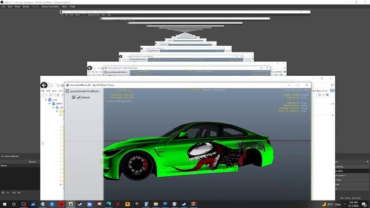Click the 'Click here for help' text in the viewport
370x208 pixels.
coord(296,90)
